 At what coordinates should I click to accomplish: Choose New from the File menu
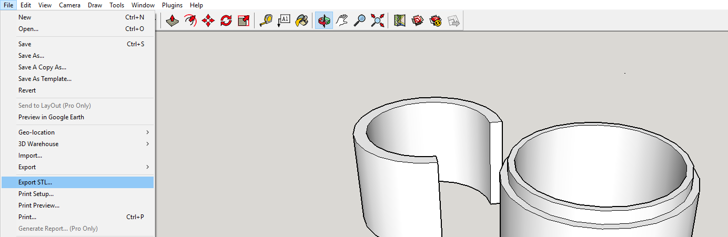pyautogui.click(x=78, y=17)
